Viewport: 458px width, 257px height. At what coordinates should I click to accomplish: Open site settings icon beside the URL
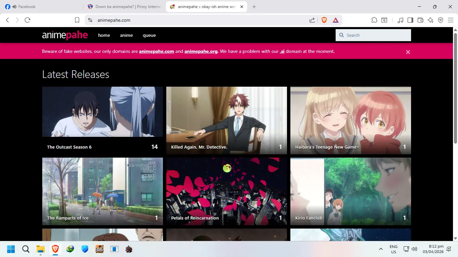click(x=90, y=20)
